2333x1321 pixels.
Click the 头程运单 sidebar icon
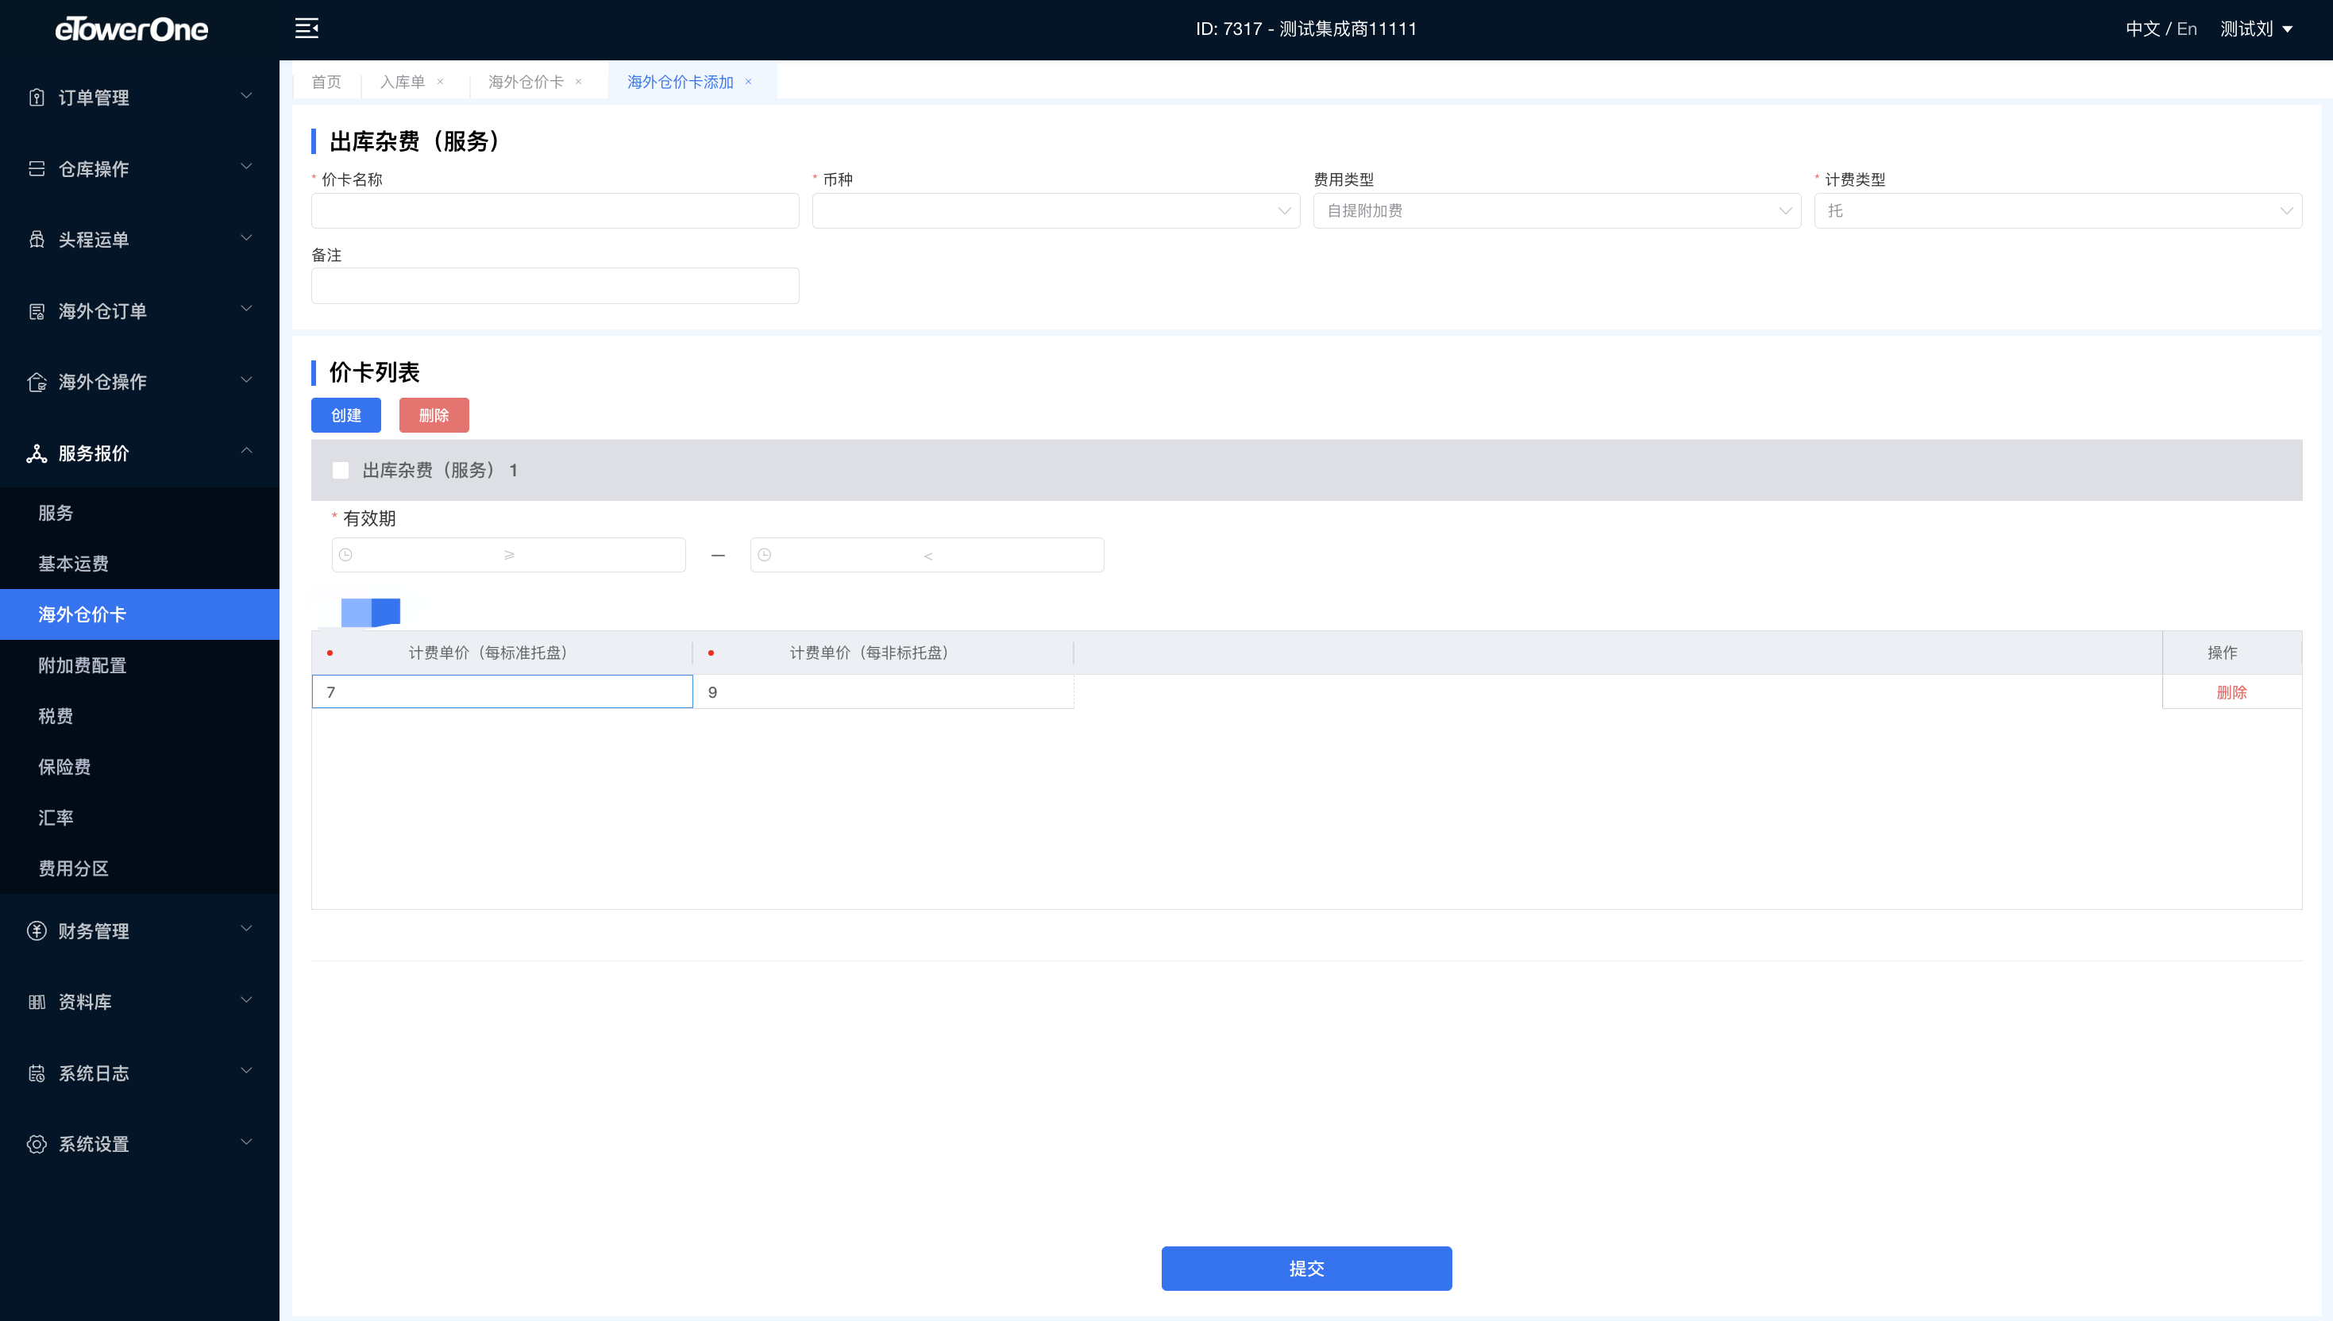pyautogui.click(x=37, y=240)
